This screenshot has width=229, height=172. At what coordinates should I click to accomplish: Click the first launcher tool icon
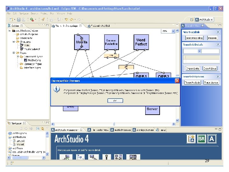coord(66,157)
